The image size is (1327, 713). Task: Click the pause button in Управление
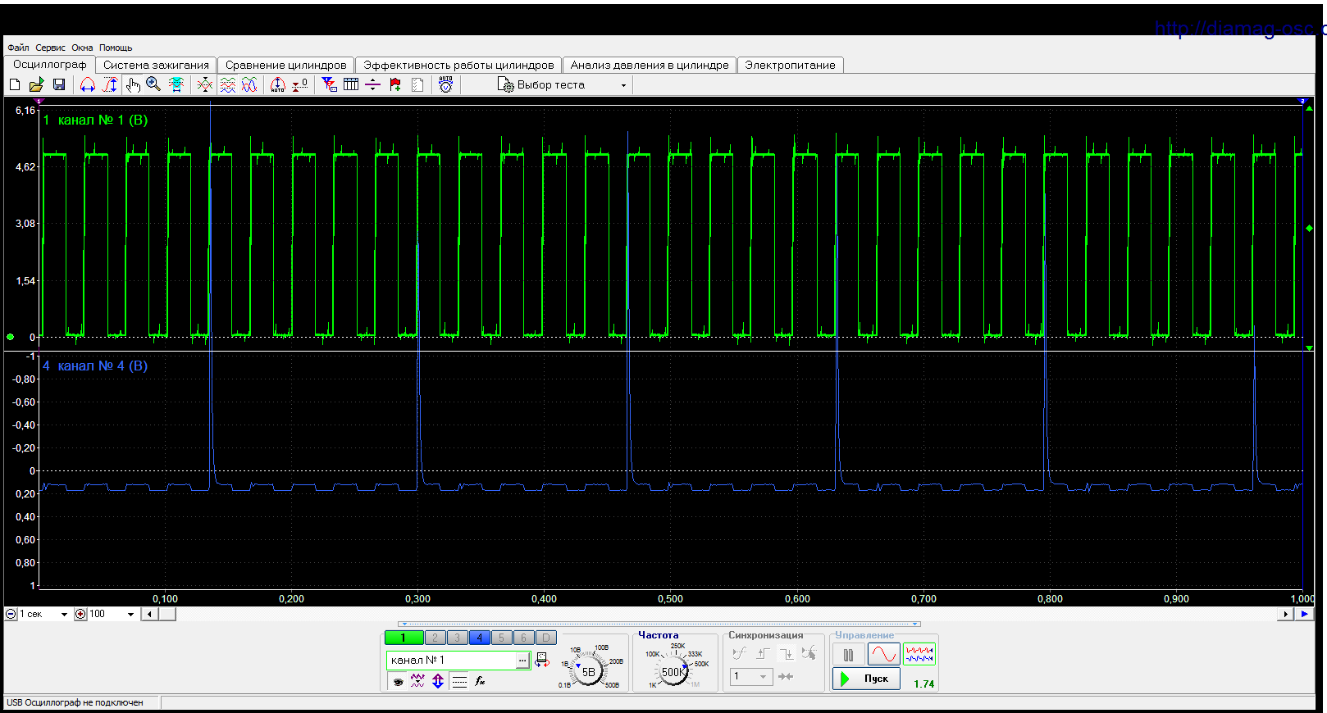tap(848, 655)
